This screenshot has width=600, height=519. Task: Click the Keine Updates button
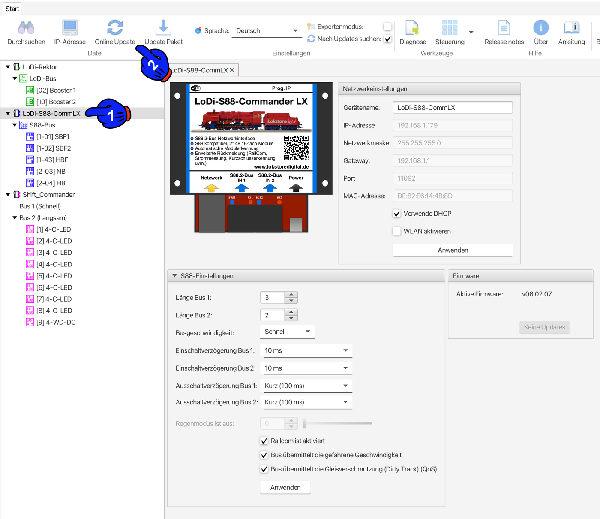544,327
